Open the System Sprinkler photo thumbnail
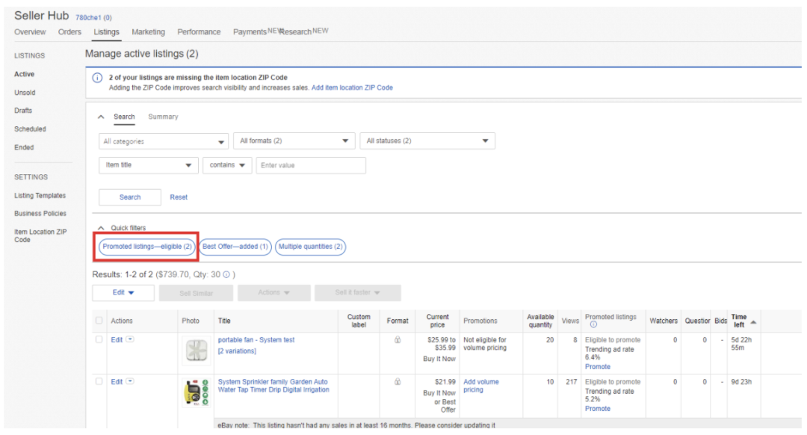Image resolution: width=807 pixels, height=435 pixels. [196, 393]
